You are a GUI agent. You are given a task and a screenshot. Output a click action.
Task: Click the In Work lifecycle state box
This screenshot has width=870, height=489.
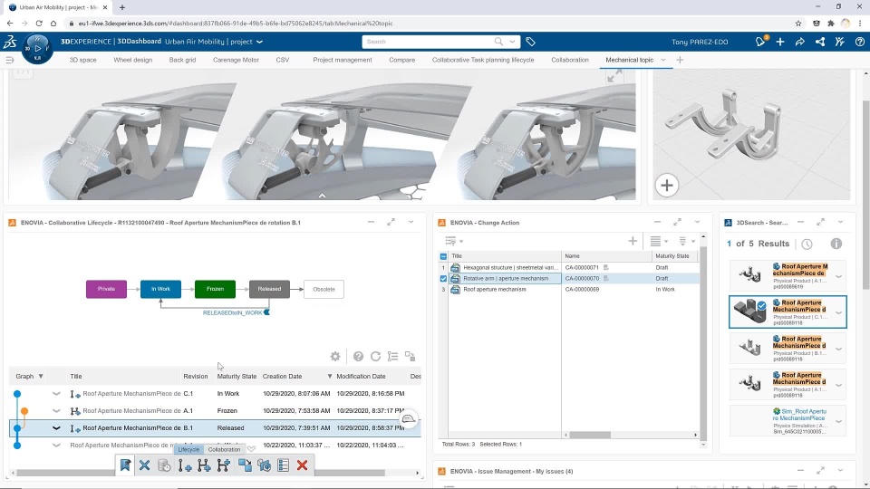point(160,289)
